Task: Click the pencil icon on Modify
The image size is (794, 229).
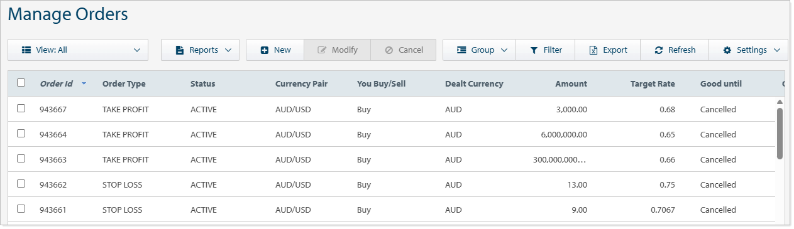Action: pyautogui.click(x=323, y=50)
